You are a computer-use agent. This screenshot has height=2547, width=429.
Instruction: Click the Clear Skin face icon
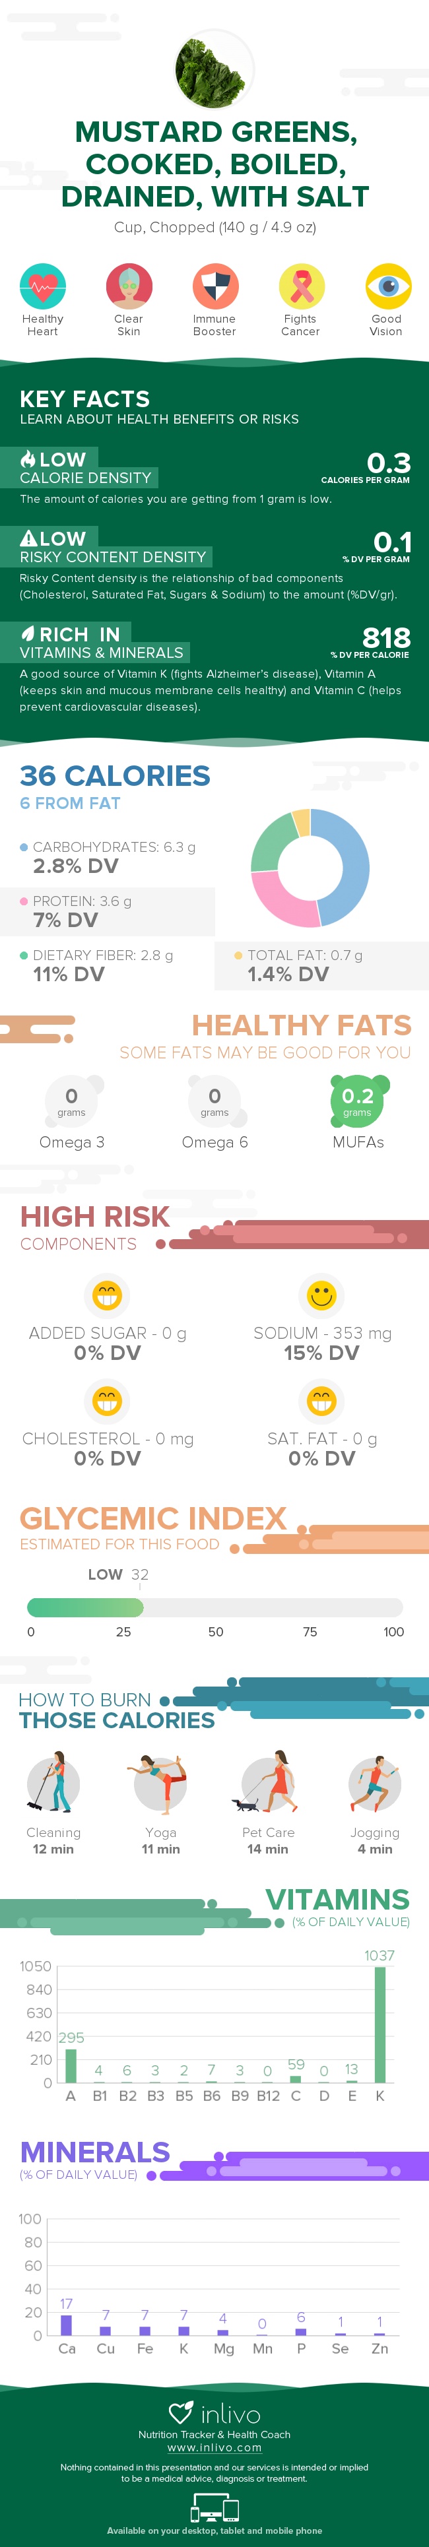tap(129, 287)
